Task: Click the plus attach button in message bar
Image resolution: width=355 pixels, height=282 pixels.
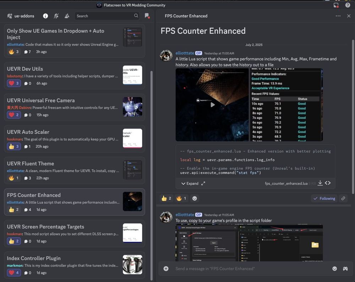Action: [166, 269]
